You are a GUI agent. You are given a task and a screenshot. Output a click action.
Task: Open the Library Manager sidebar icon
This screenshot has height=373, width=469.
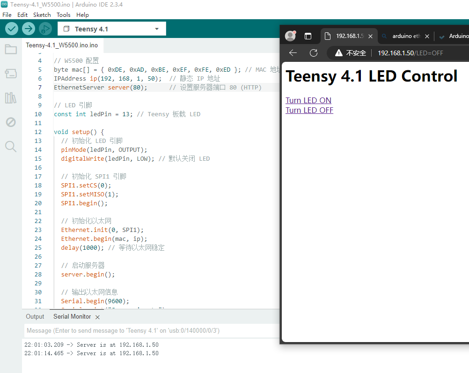point(11,98)
